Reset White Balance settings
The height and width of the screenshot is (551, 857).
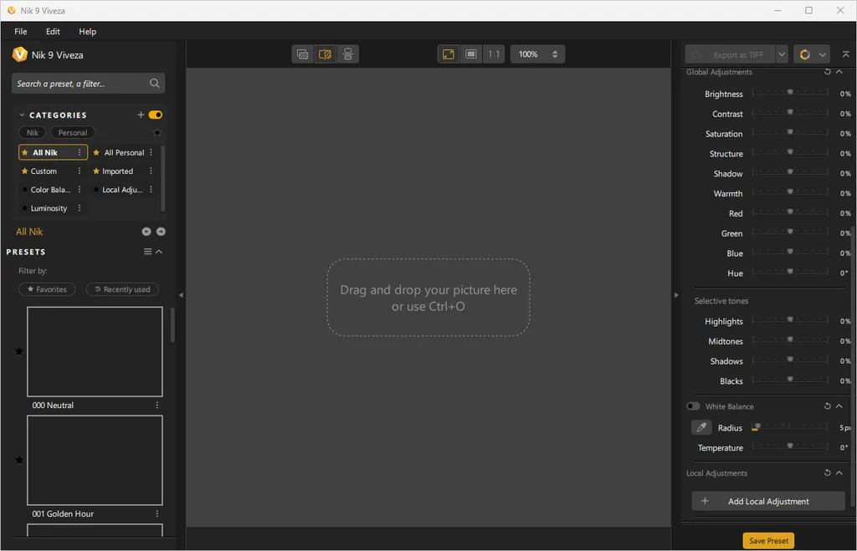(x=827, y=406)
